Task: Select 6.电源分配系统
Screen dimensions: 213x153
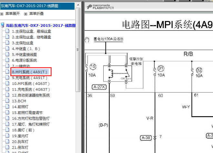Action: click(x=24, y=60)
